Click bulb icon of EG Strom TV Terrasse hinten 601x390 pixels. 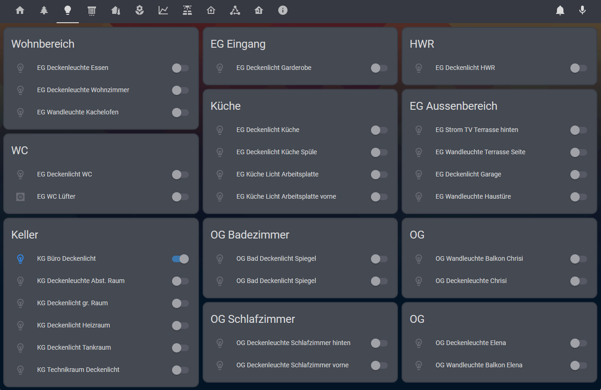(x=419, y=130)
